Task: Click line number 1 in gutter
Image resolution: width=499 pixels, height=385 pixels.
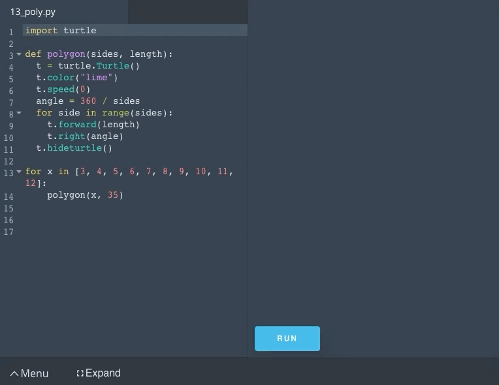Action: 11,32
